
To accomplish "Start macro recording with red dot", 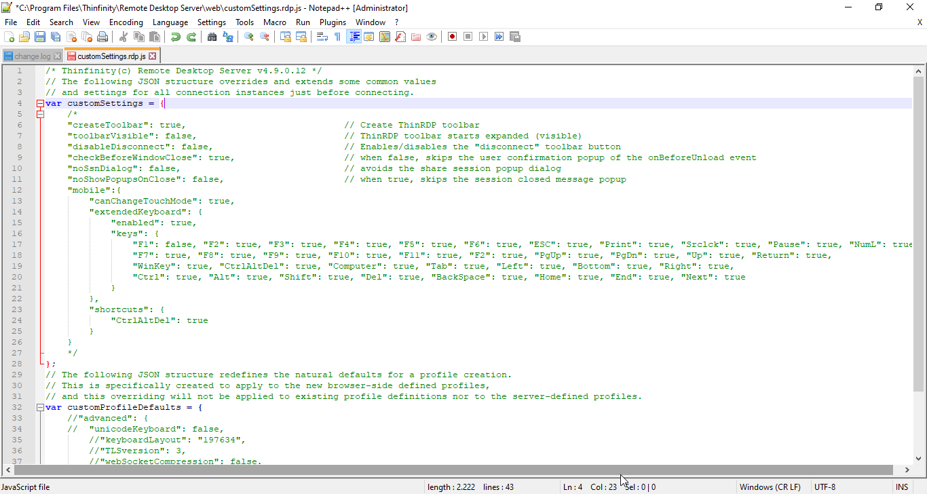I will click(x=453, y=37).
